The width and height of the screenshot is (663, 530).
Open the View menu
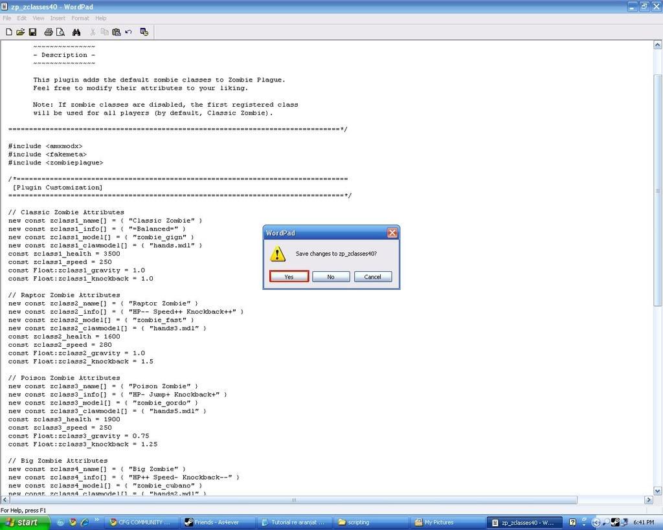(38, 18)
